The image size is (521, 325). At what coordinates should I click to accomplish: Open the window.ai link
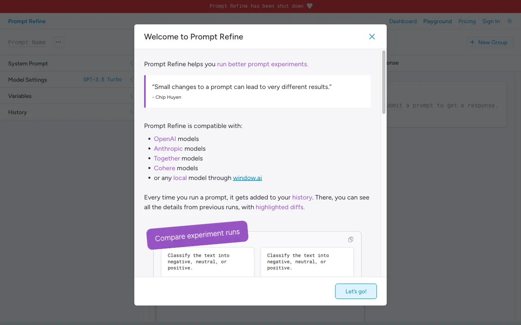(x=247, y=178)
